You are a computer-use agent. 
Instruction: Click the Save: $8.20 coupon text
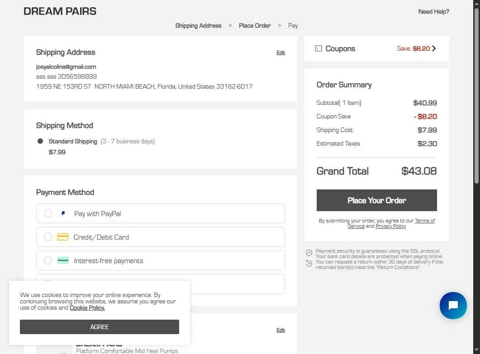pos(413,48)
